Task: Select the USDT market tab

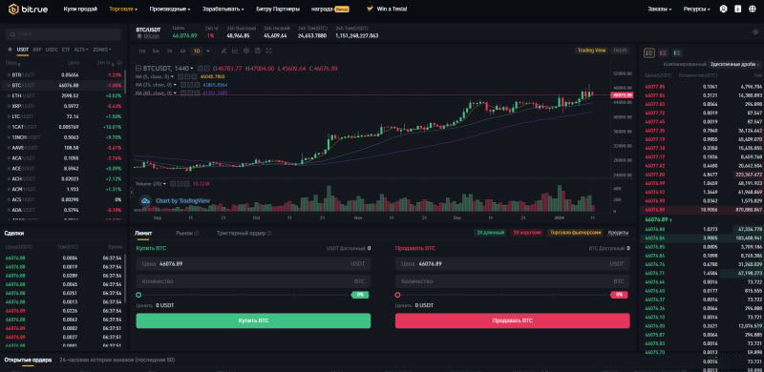Action: (23, 50)
